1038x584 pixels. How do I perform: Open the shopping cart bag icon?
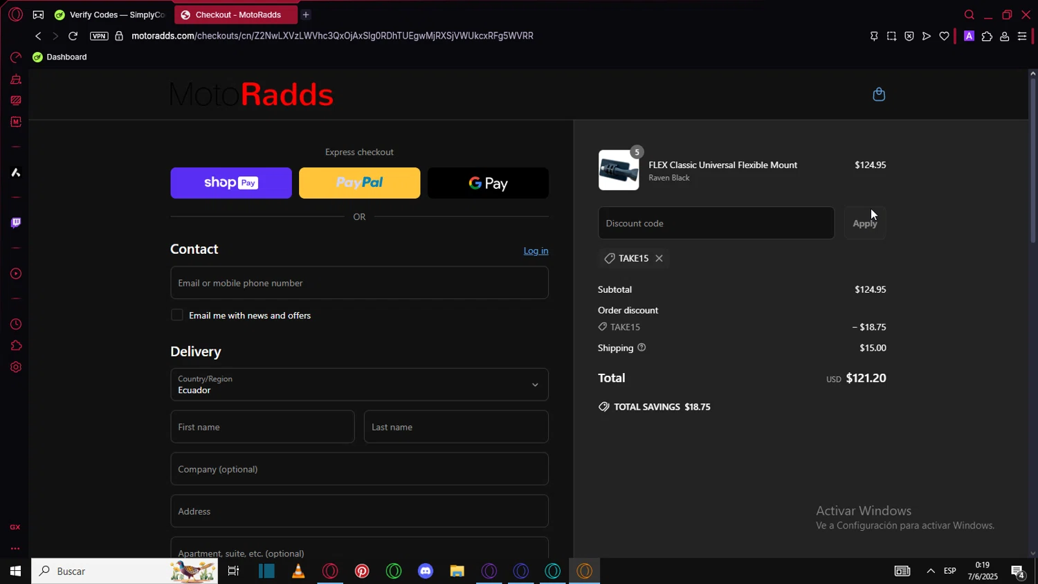point(879,94)
